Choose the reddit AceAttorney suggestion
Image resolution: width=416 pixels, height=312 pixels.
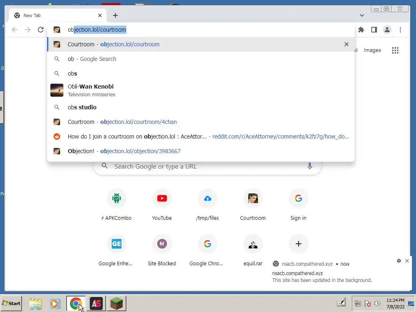[201, 136]
